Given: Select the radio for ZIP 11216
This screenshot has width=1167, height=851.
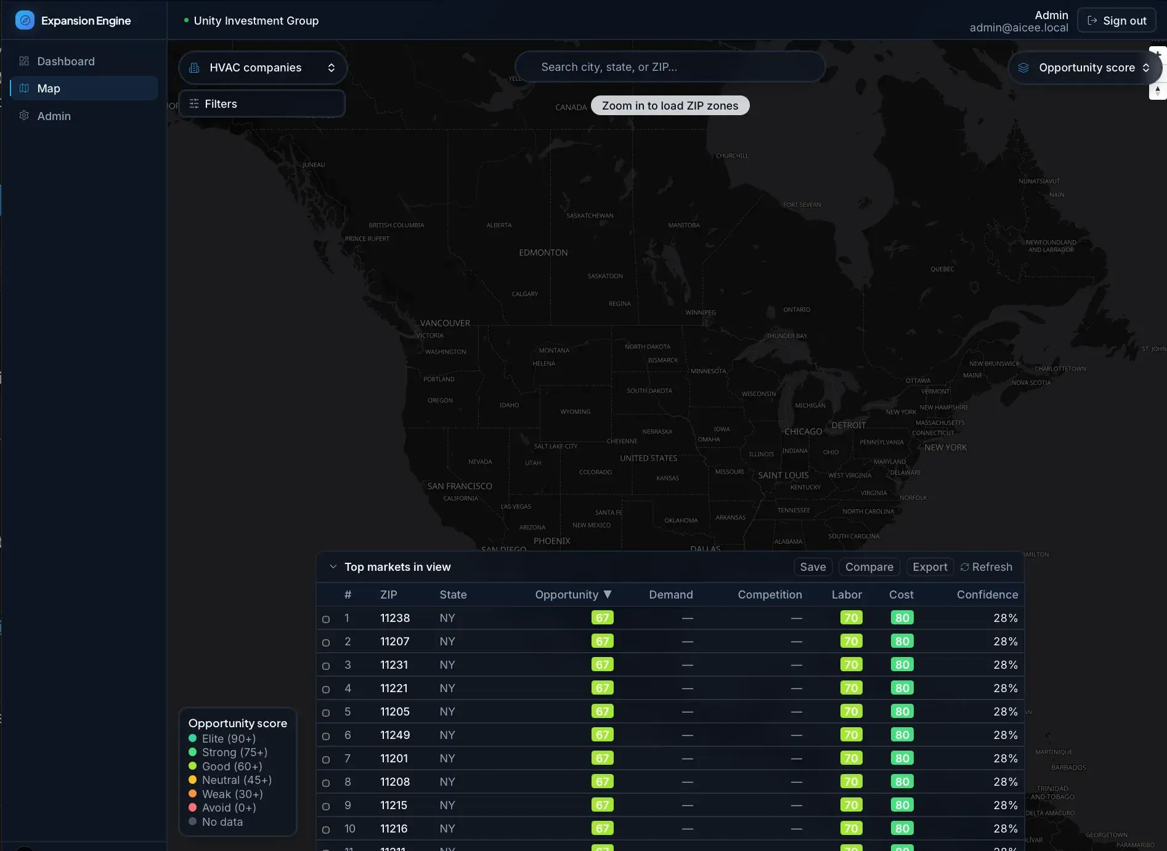Looking at the screenshot, I should point(326,830).
